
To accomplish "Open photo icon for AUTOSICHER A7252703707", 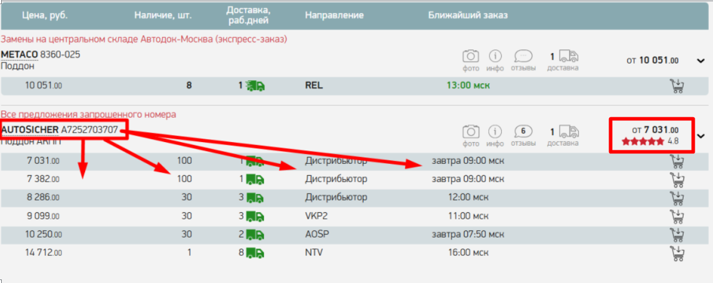I will point(470,131).
